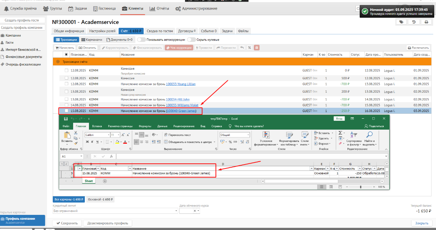Click the percent discount icon in toolbar
Viewport: 436px width, 230px height.
[249, 48]
